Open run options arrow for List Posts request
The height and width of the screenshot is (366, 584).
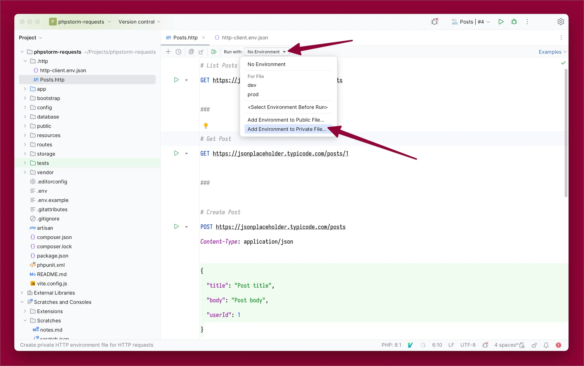[x=186, y=80]
